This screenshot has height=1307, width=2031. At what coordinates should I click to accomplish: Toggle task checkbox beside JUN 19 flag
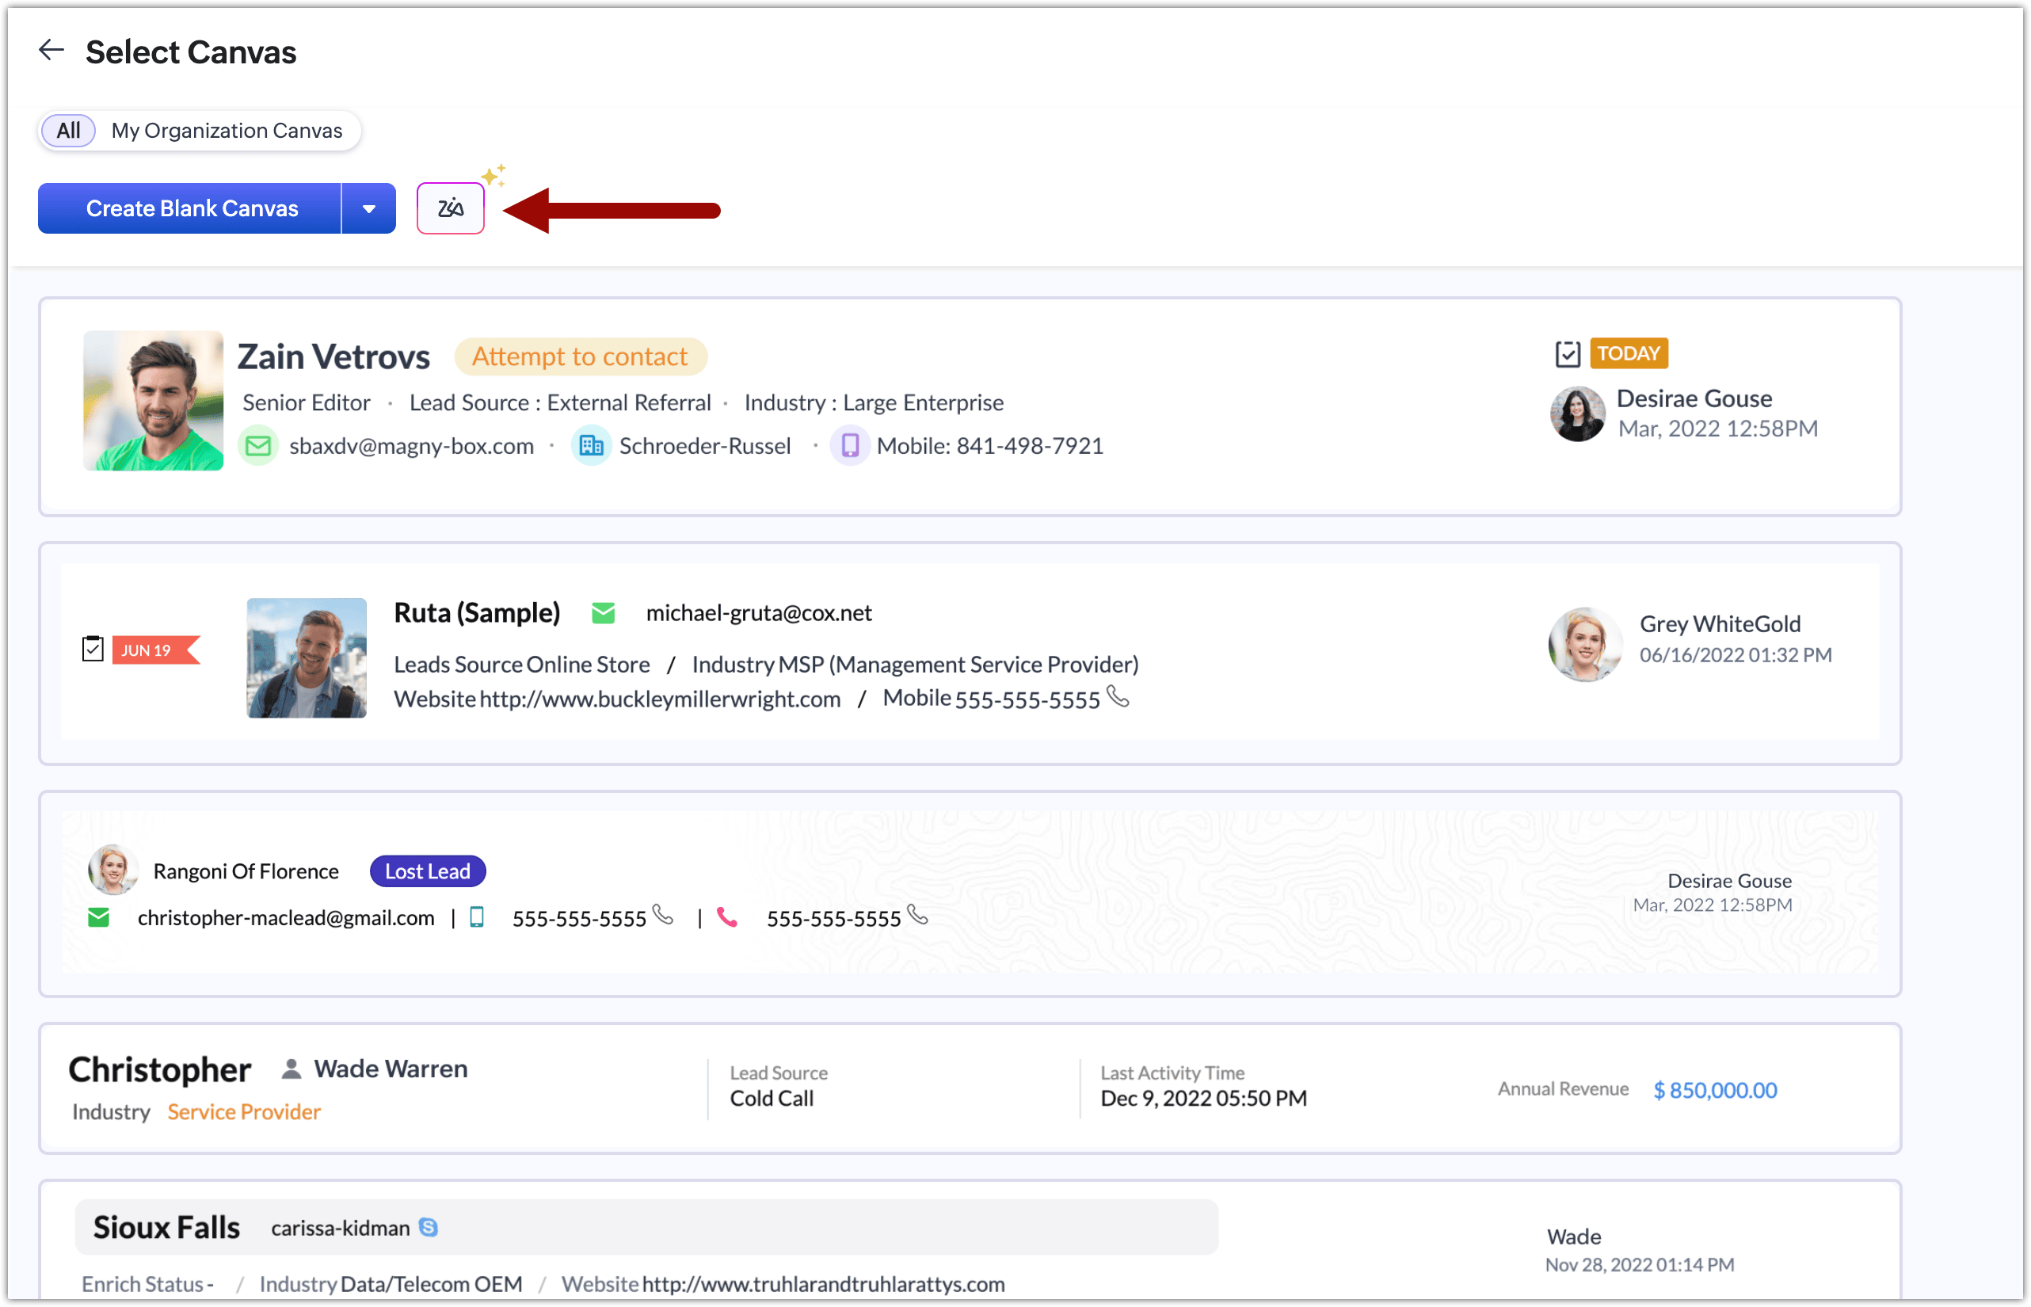pos(93,650)
